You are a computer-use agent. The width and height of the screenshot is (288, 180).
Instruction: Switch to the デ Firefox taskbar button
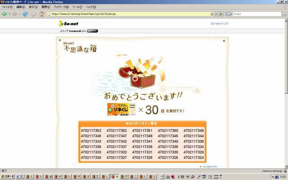click(124, 176)
